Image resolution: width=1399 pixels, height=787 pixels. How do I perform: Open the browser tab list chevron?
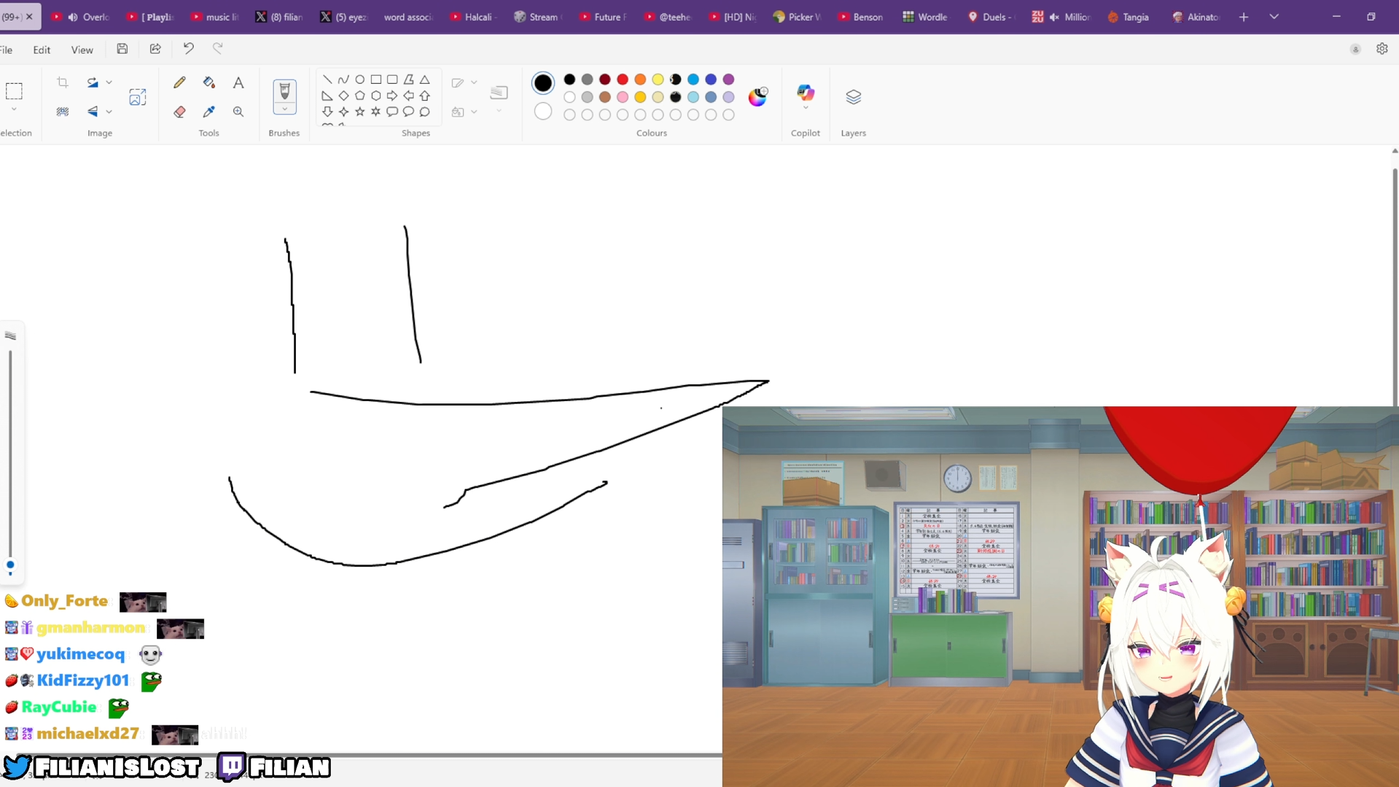point(1274,17)
